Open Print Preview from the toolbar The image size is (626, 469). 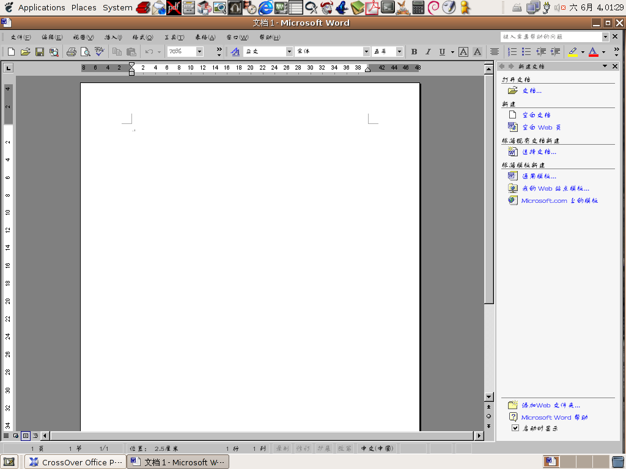coord(86,51)
